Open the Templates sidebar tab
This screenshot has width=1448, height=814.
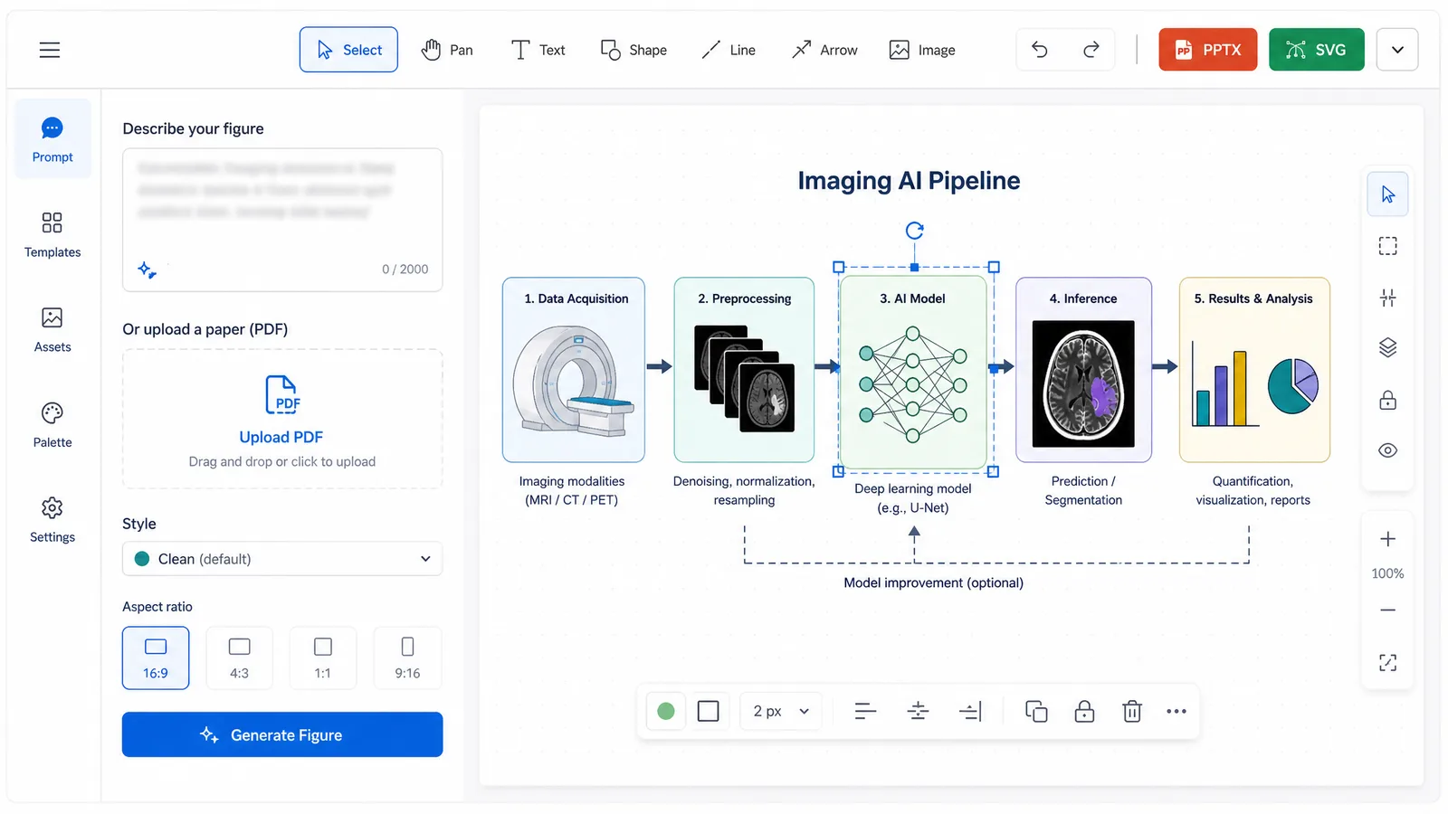52,234
